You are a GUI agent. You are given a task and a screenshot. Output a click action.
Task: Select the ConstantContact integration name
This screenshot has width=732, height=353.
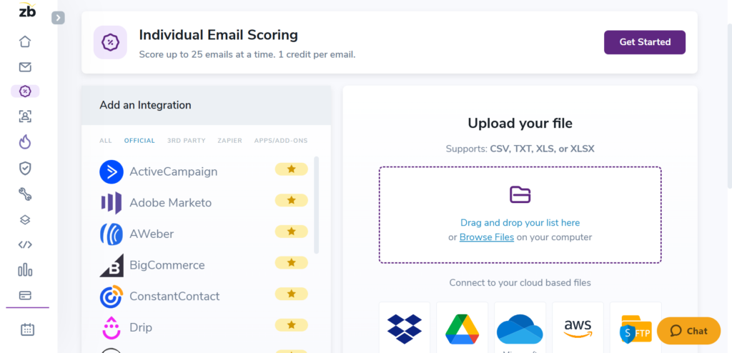click(x=174, y=297)
